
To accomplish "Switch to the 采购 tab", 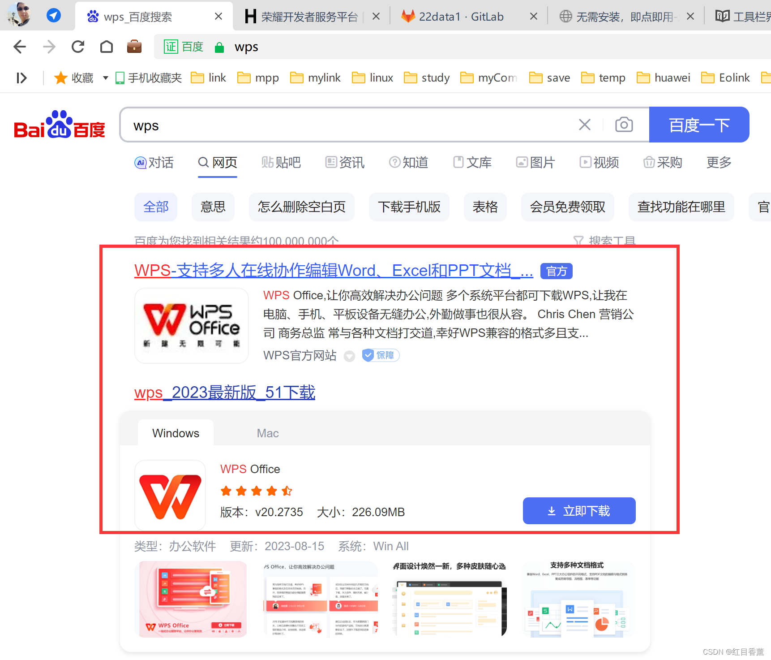I will (663, 162).
